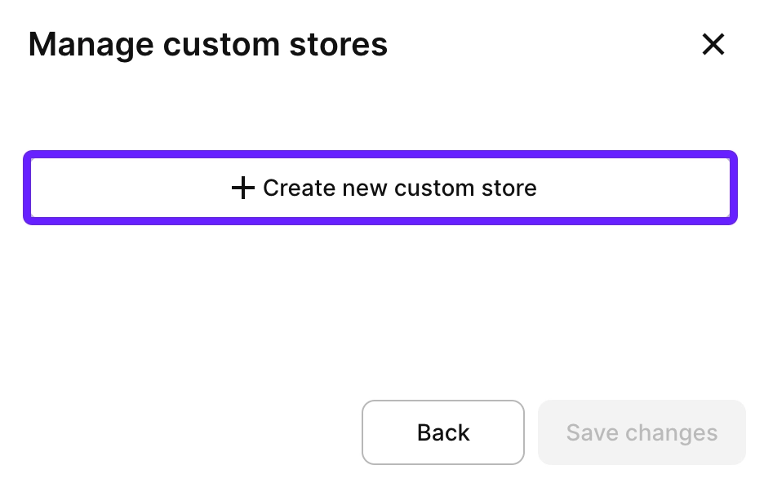Viewport: 764px width, 483px height.
Task: Click the Create new custom store label text
Action: point(399,188)
